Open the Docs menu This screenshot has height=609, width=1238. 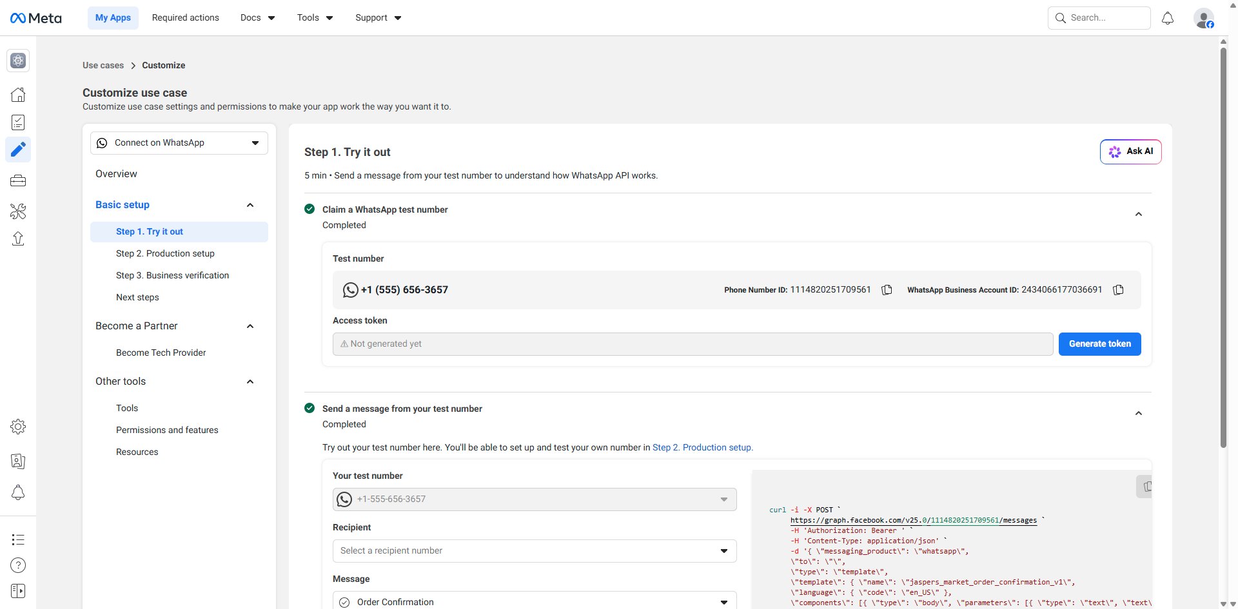point(257,18)
